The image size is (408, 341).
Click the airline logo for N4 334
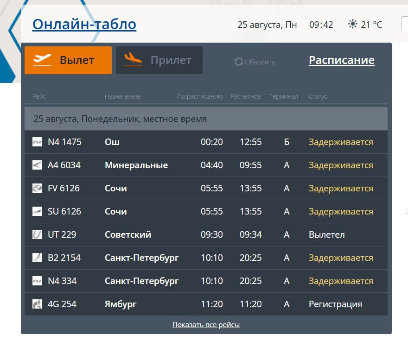tap(37, 281)
